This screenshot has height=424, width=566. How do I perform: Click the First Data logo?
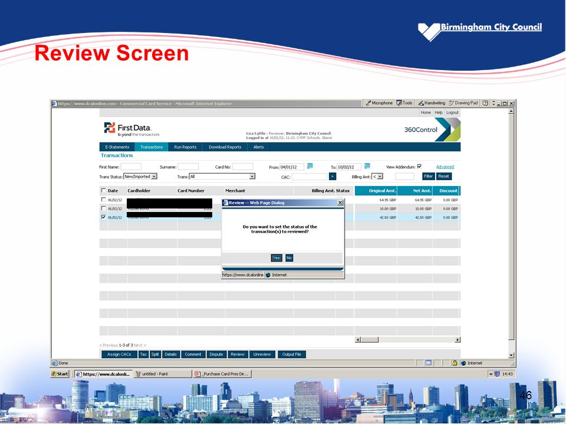point(131,130)
